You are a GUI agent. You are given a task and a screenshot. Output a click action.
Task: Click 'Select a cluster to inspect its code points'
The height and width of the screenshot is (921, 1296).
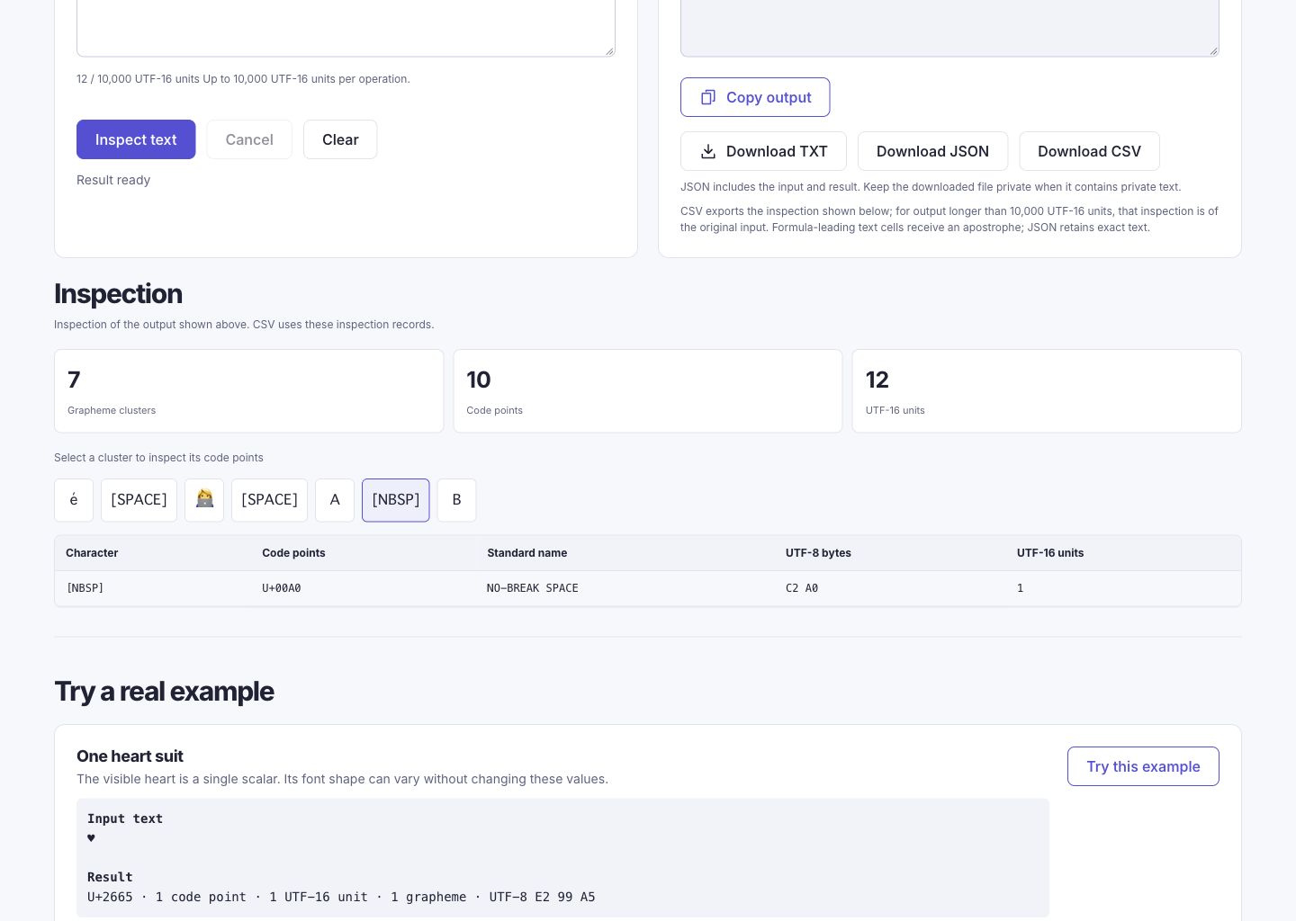[158, 458]
